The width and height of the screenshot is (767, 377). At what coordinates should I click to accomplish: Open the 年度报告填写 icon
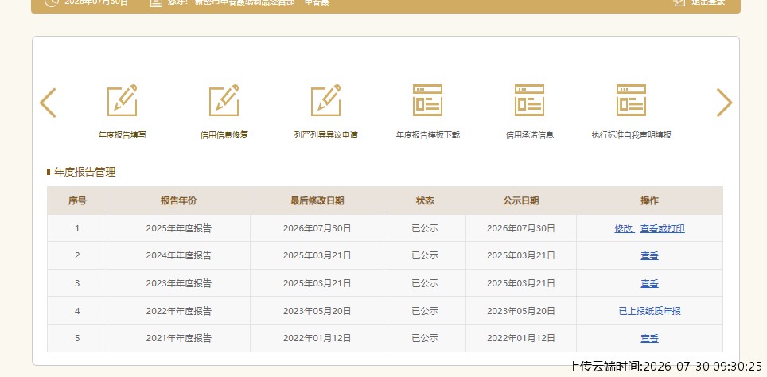click(x=123, y=100)
